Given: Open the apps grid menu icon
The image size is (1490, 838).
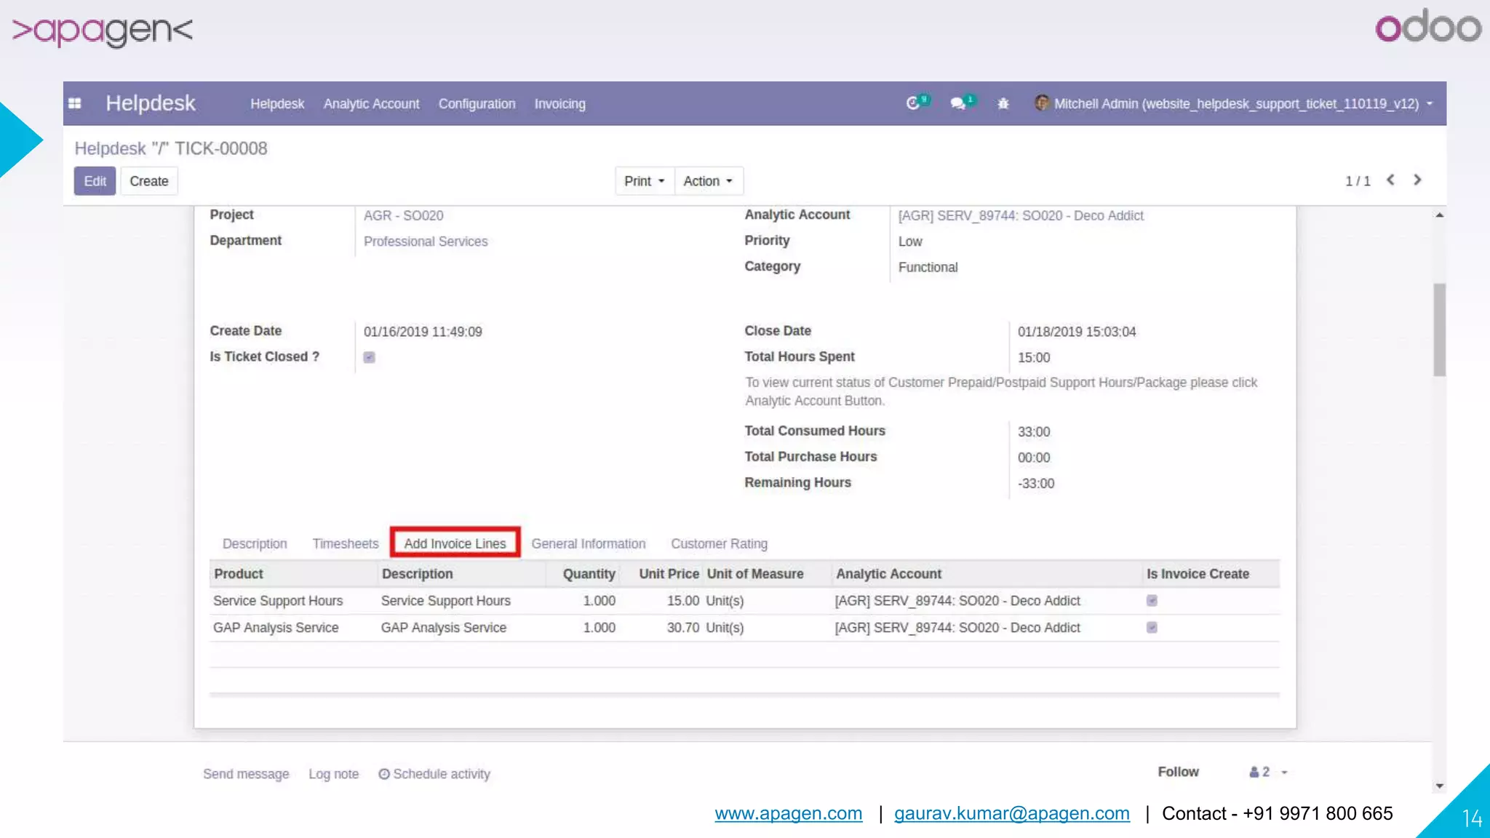Looking at the screenshot, I should 74,103.
